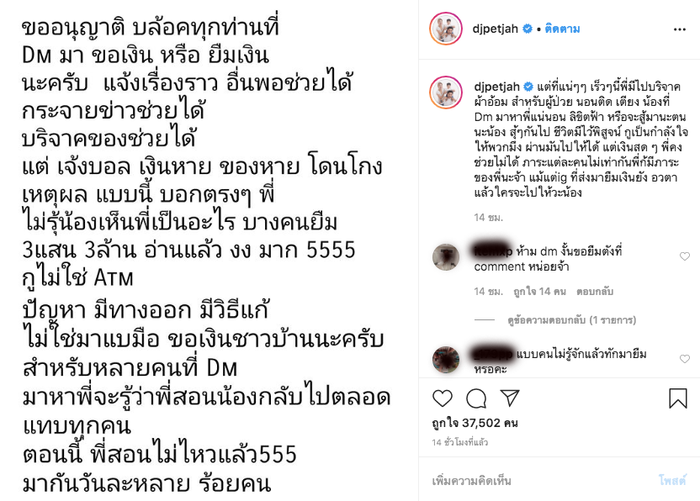The image size is (700, 501).
Task: Like the second comment's small heart
Action: 684,359
